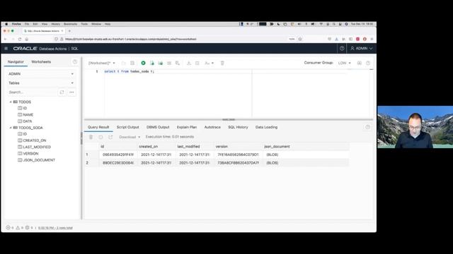The width and height of the screenshot is (453, 254).
Task: Select the JSON_DOCUMENT column under TODOS_SODA
Action: tap(39, 160)
